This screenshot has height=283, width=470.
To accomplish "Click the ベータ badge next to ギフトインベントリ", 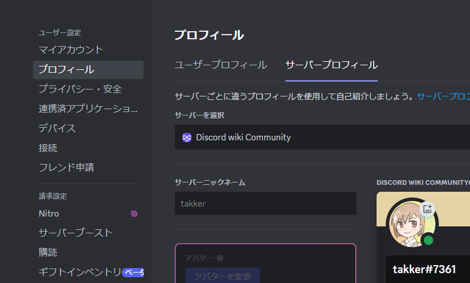I will 133,272.
